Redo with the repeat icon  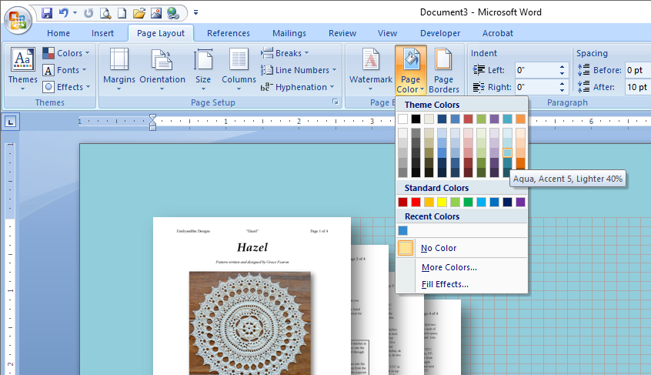click(88, 13)
